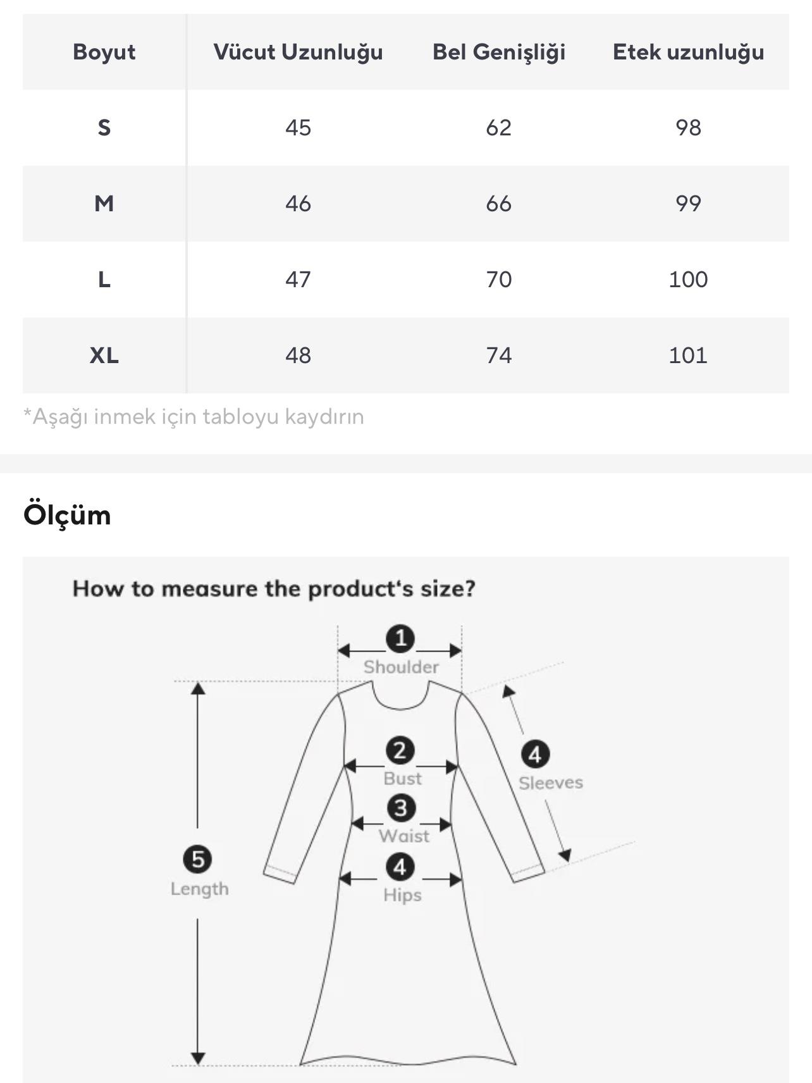Click the number 5 Length marker

[197, 859]
